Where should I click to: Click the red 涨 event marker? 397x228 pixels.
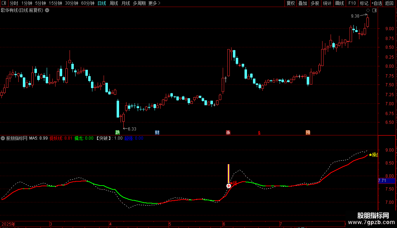(228, 133)
